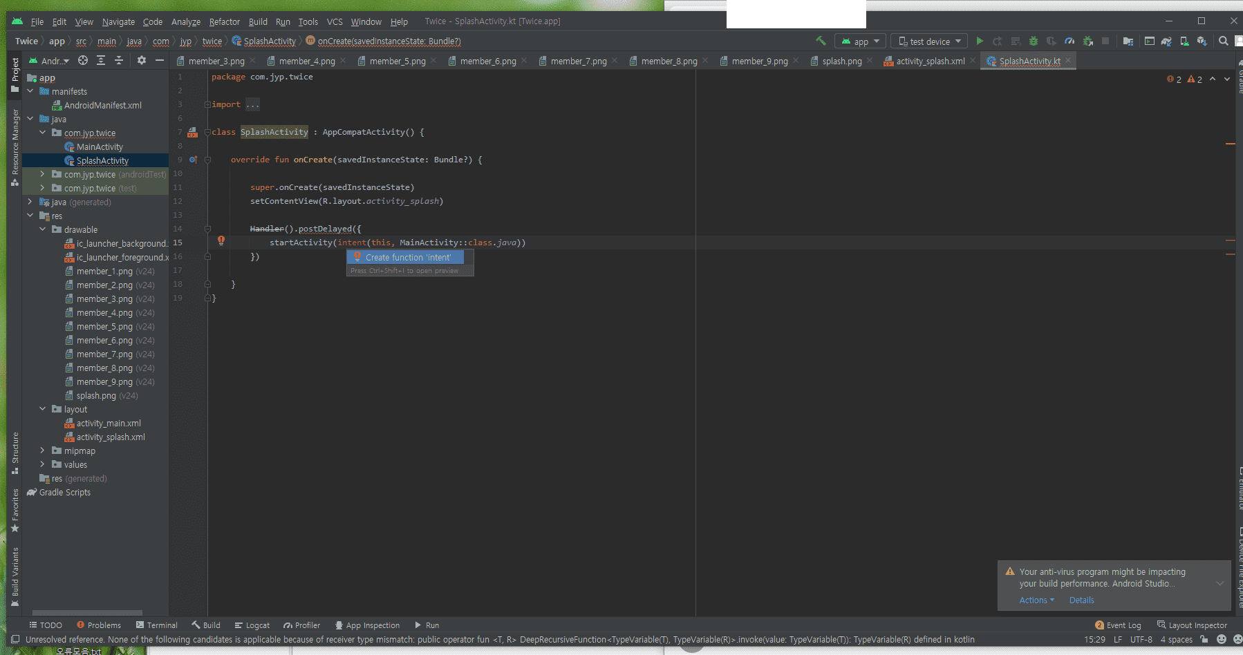The width and height of the screenshot is (1243, 655).
Task: Click error stripe marker beside line 15
Action: 1231,240
